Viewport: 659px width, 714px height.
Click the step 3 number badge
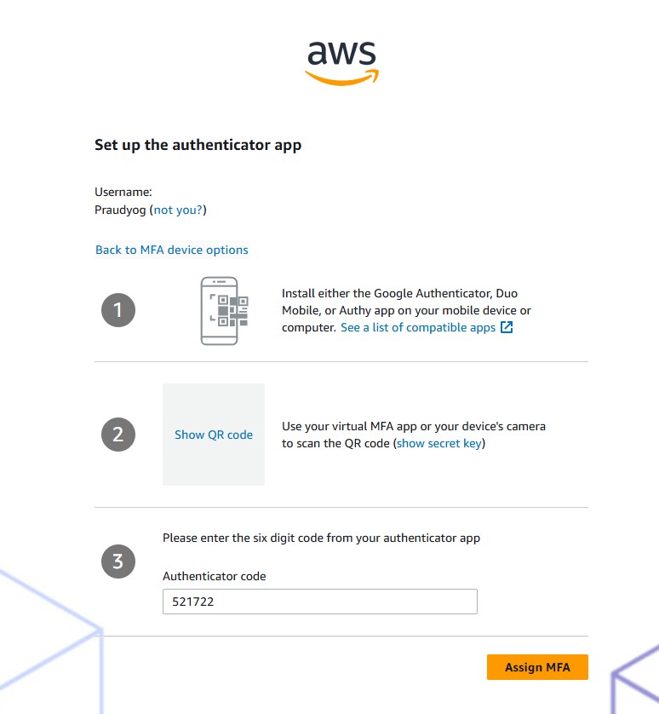click(118, 561)
